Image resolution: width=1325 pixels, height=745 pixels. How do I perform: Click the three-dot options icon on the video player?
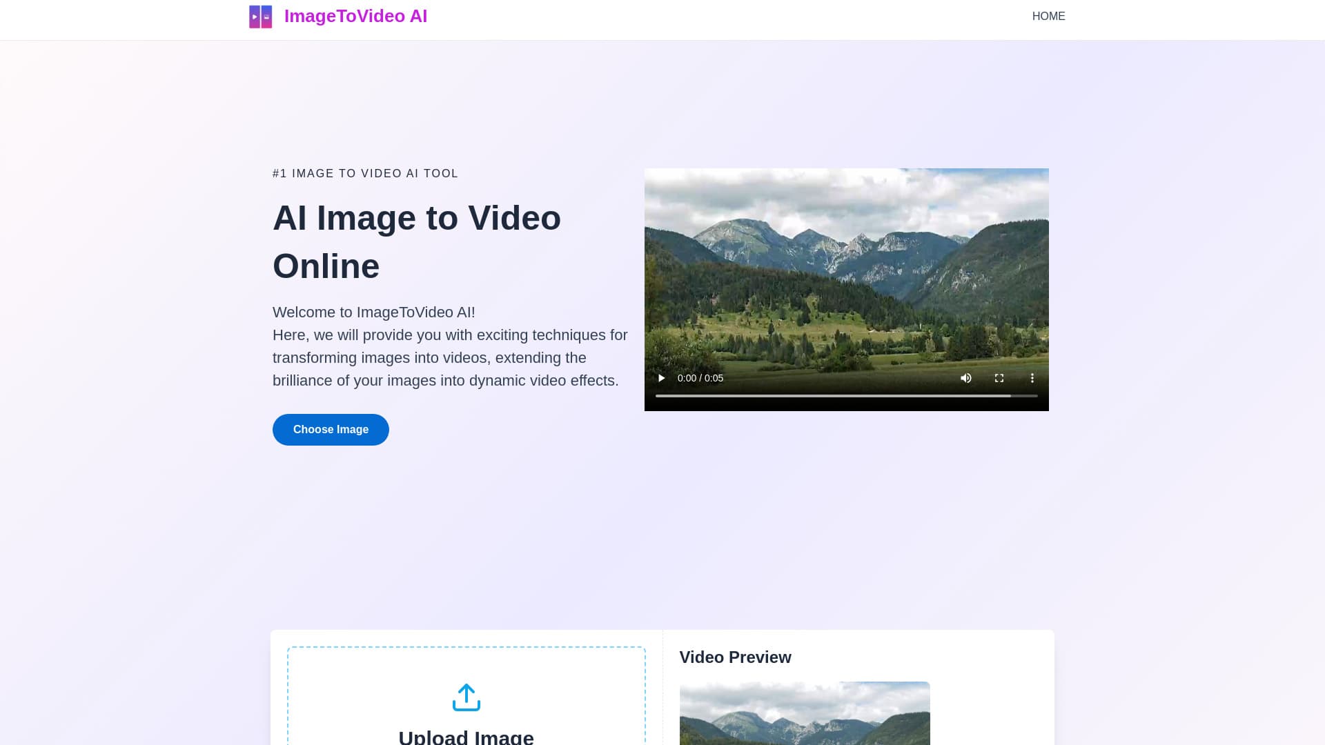[1032, 378]
